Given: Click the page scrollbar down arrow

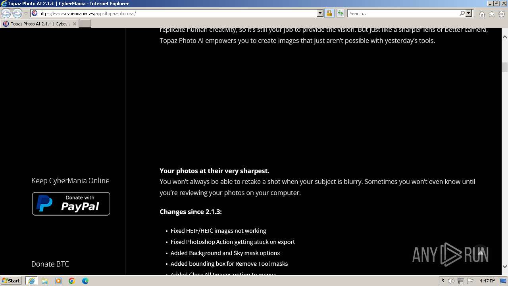Looking at the screenshot, I should tap(505, 267).
